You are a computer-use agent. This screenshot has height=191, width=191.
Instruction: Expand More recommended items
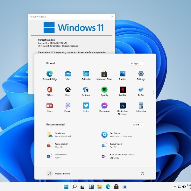tap(138, 124)
